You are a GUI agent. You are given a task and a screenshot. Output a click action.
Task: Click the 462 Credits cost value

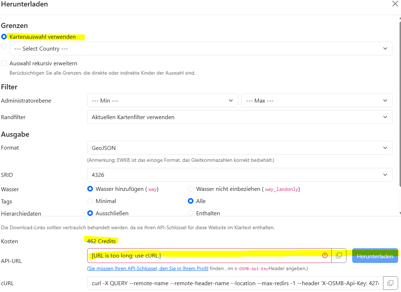pyautogui.click(x=101, y=241)
